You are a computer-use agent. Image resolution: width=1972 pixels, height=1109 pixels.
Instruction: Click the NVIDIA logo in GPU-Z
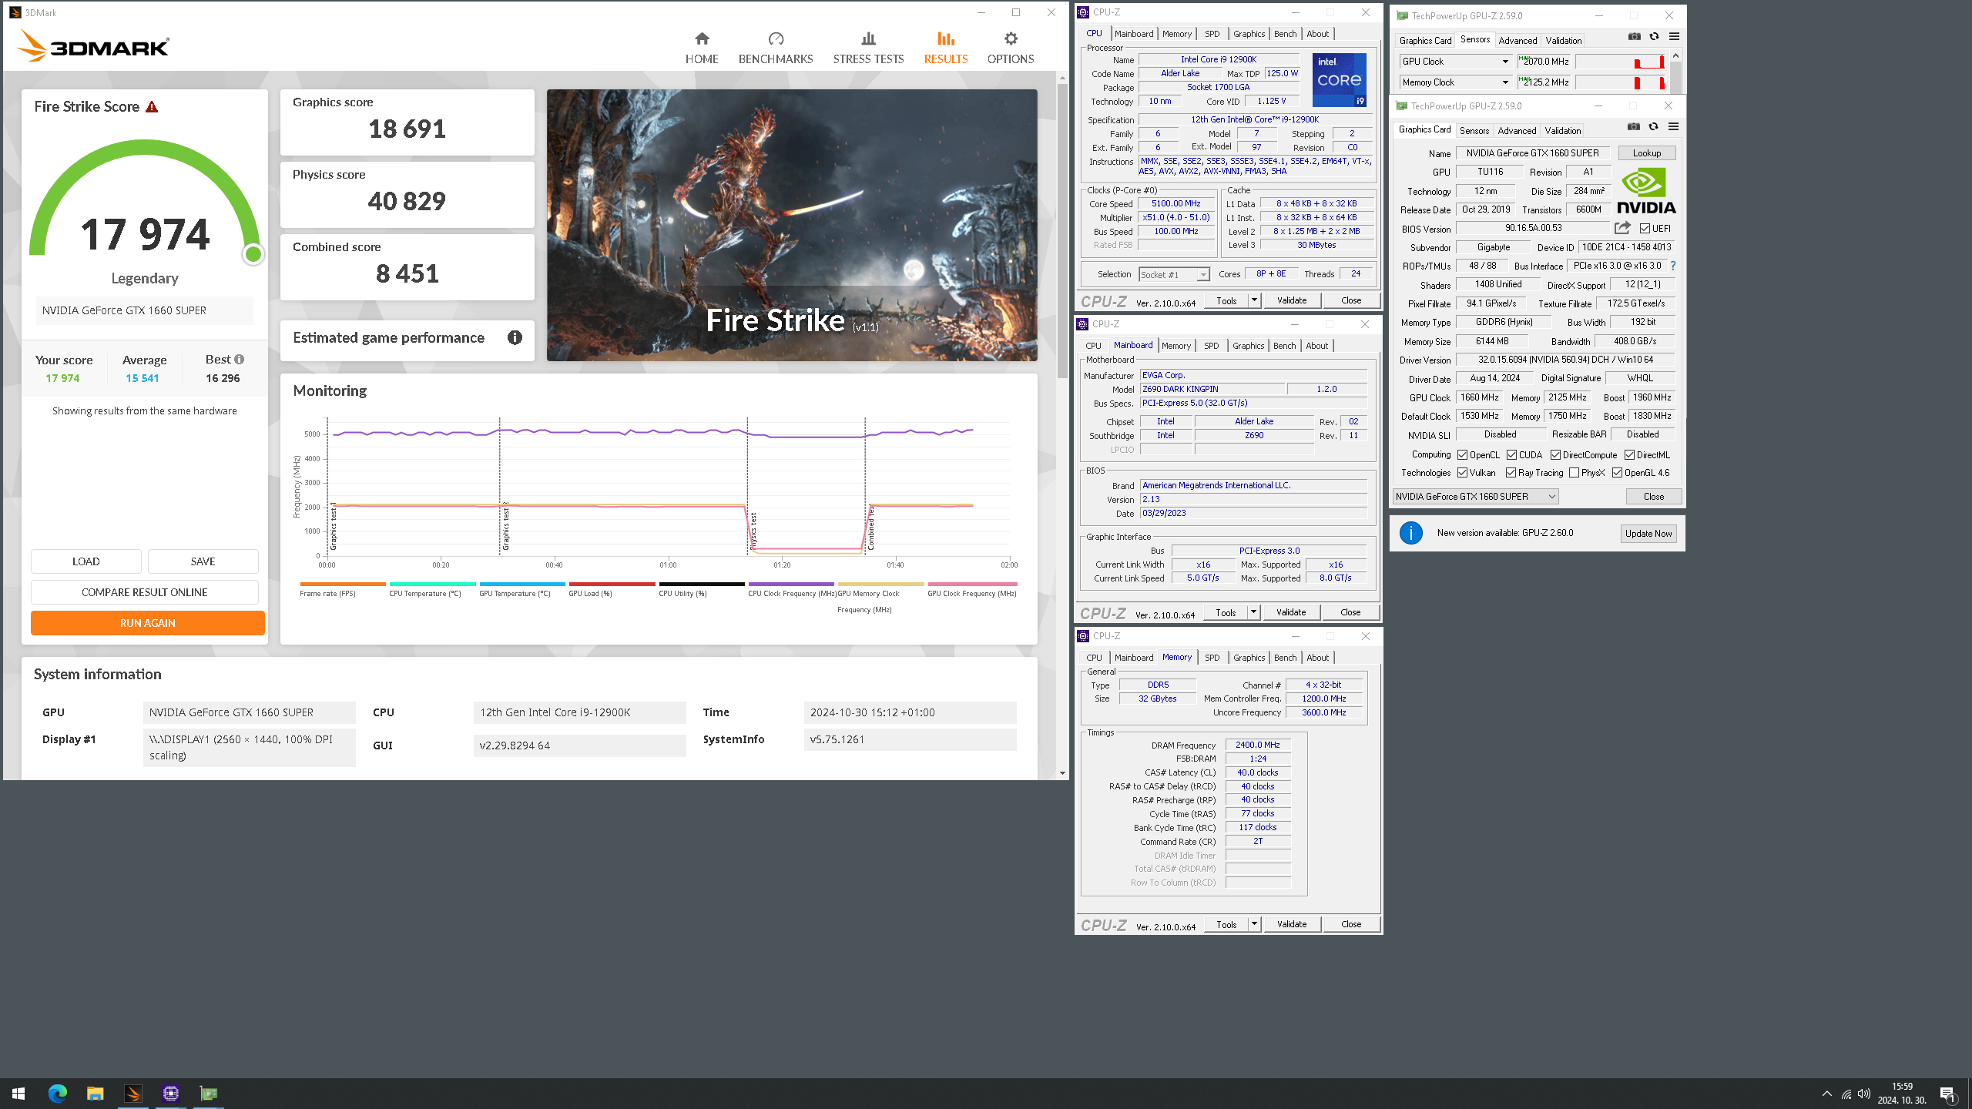click(x=1646, y=191)
